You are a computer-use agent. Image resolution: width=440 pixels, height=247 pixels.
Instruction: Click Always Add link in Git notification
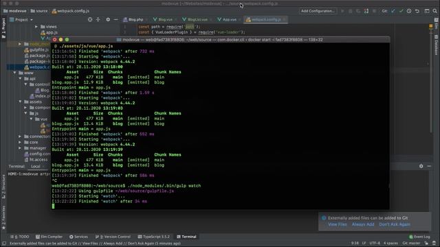point(363,224)
